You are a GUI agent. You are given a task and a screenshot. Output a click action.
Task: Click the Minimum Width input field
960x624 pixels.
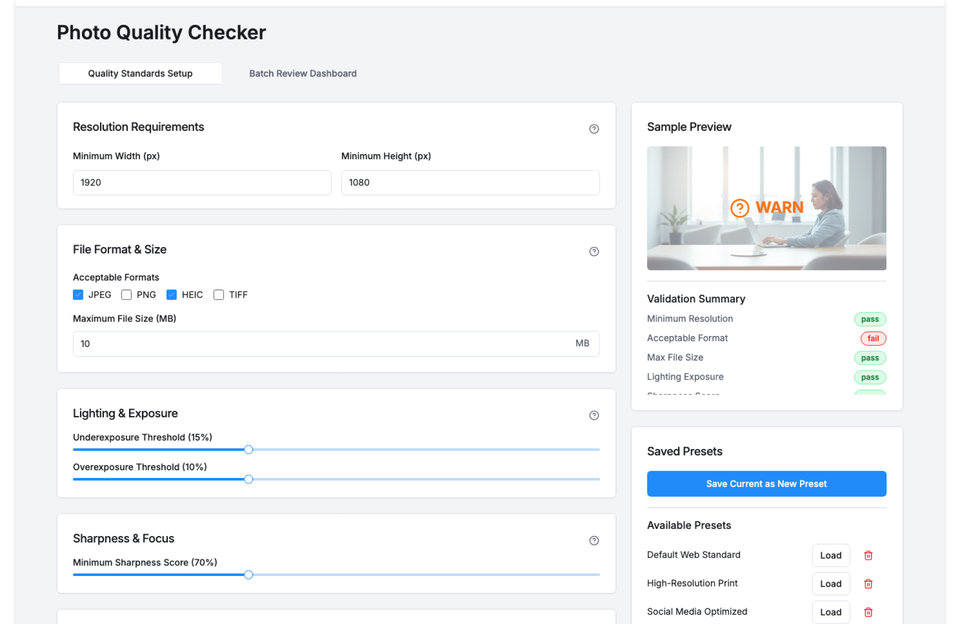[202, 182]
